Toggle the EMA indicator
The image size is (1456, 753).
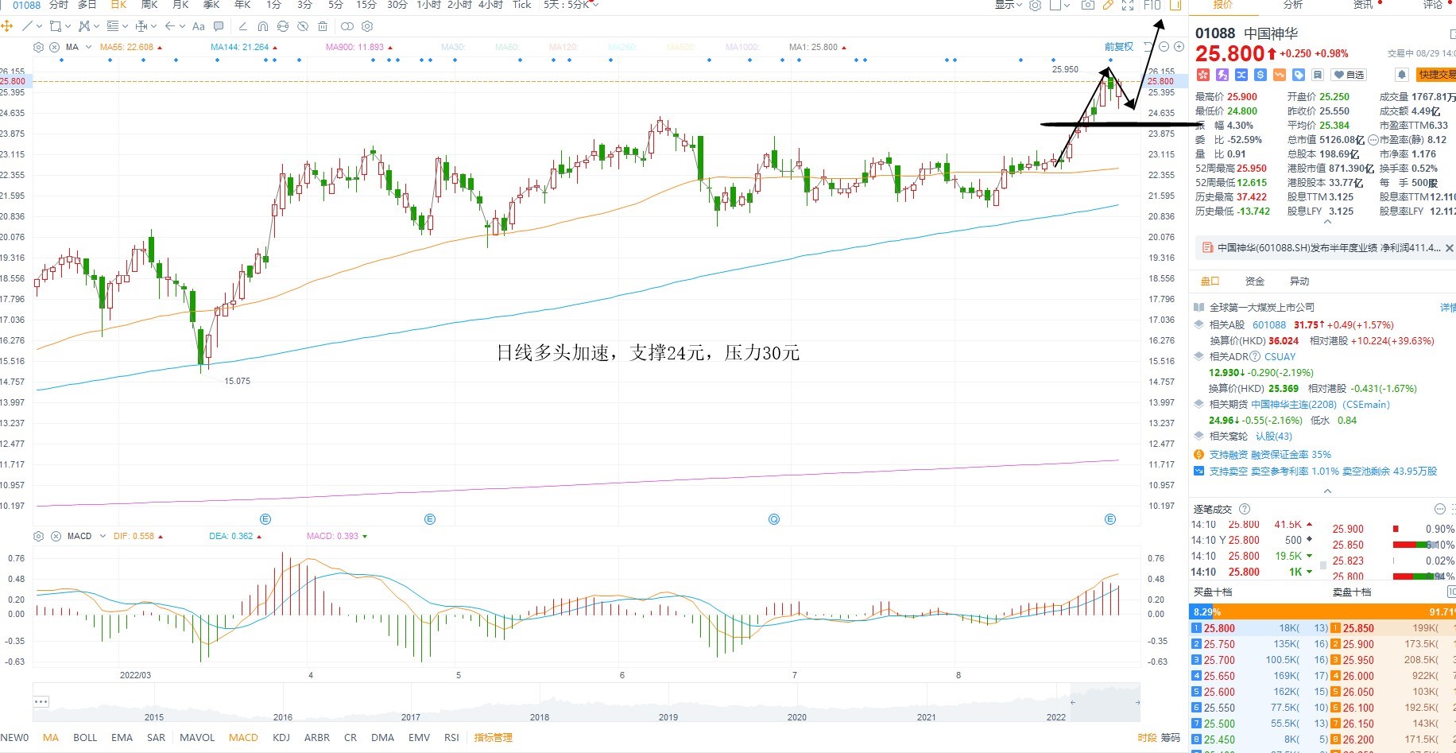click(122, 737)
